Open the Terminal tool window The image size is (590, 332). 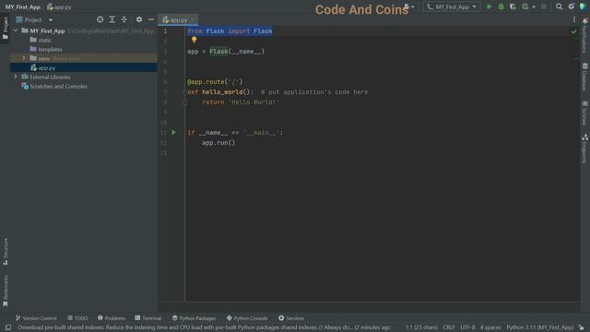[x=147, y=318]
